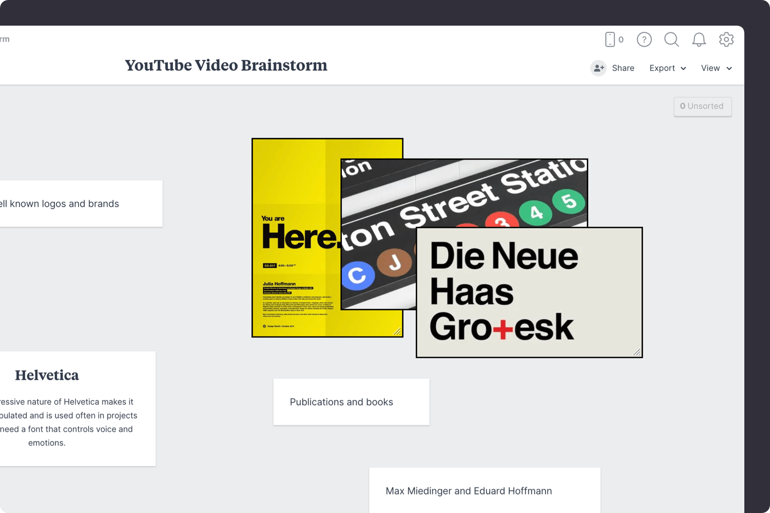Open the mobile device pairing icon
This screenshot has width=770, height=513.
pos(610,39)
